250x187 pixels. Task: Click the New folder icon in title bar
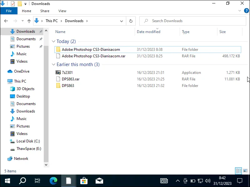click(20, 4)
